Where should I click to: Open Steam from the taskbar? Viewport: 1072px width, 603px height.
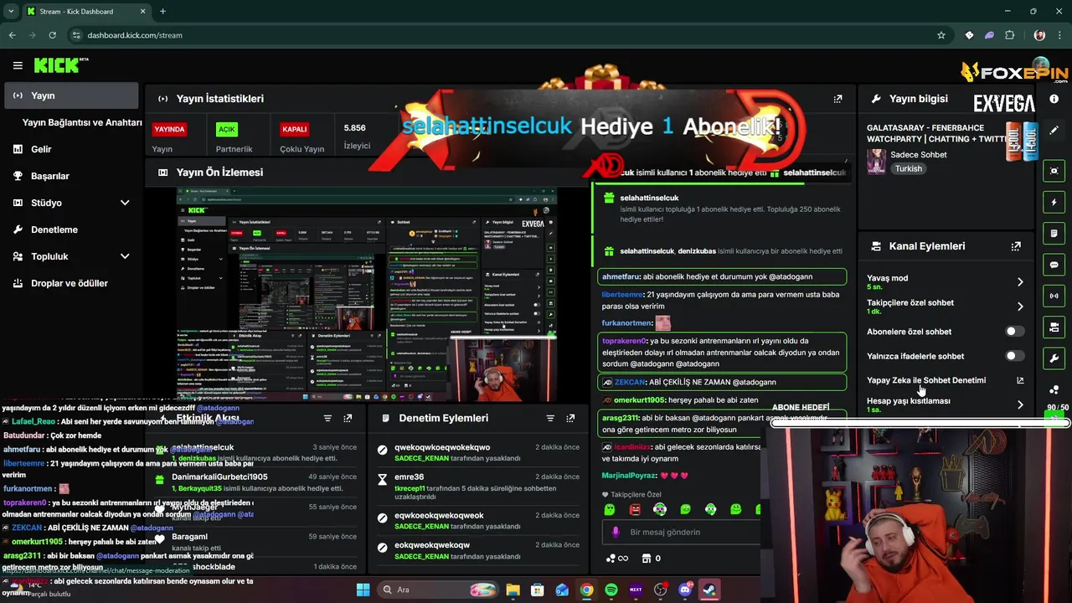coord(709,590)
